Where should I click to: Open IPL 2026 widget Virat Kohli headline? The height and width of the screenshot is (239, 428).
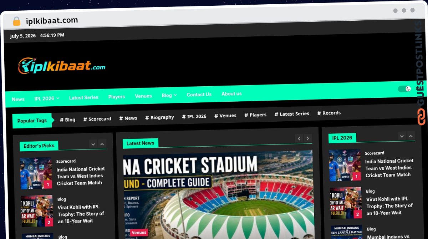pos(389,206)
